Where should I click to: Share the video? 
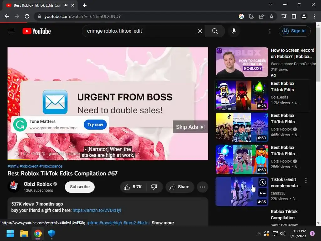[180, 187]
